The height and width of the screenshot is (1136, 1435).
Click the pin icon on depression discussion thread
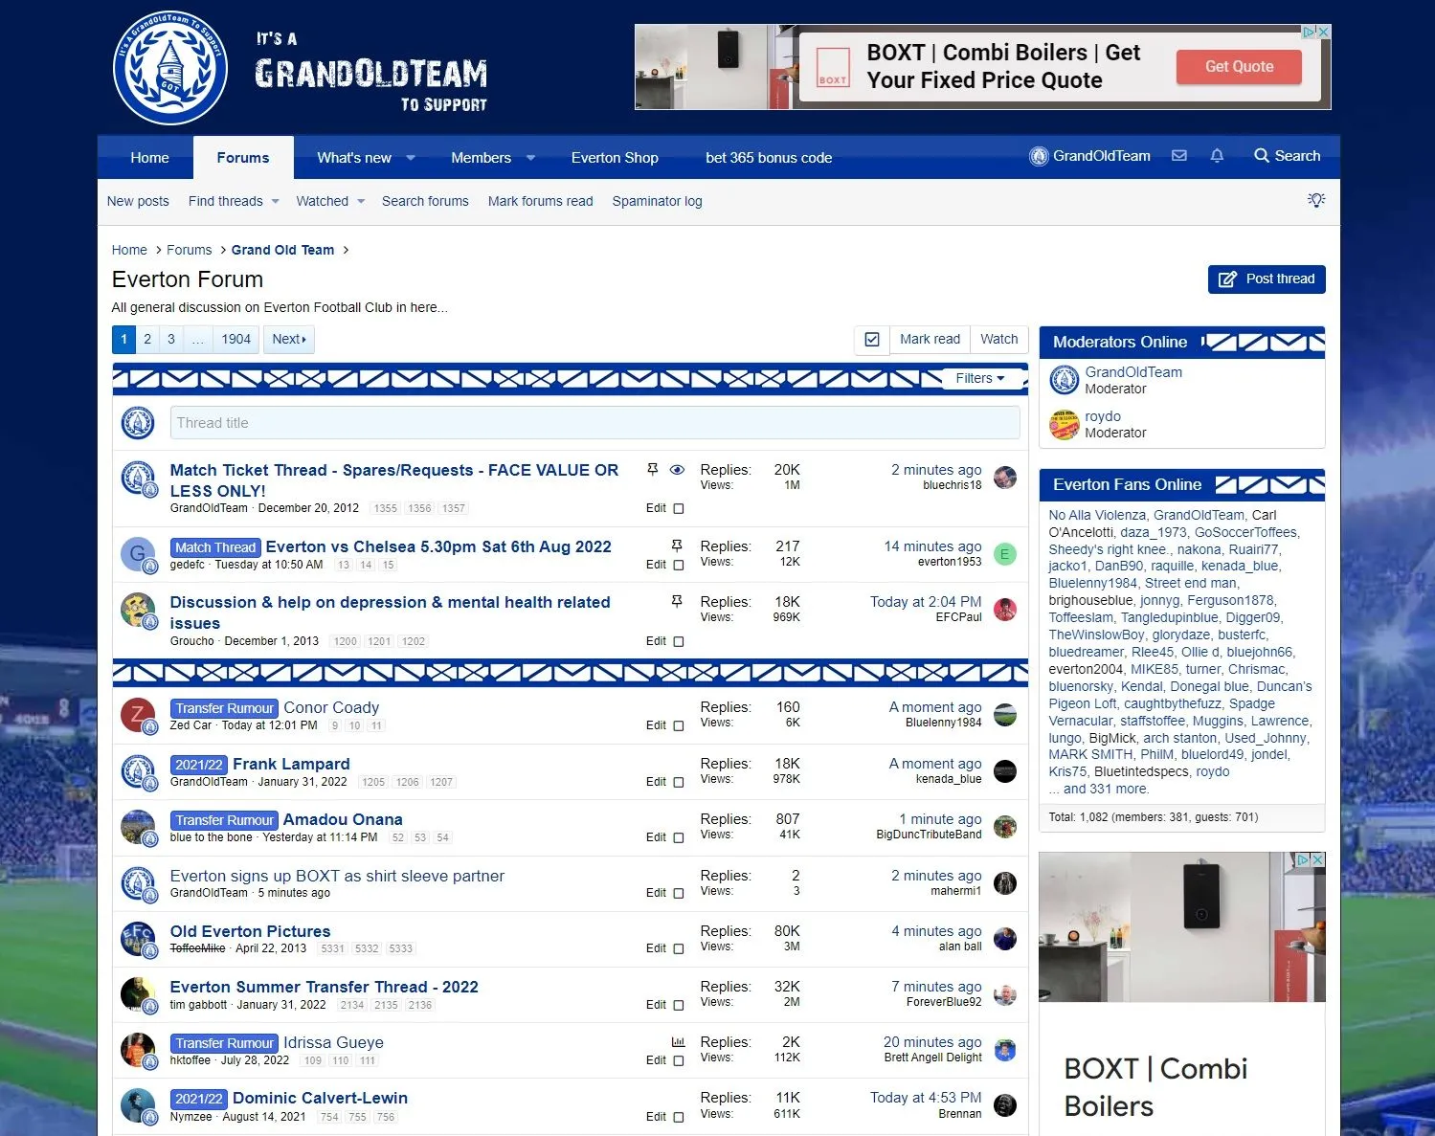tap(677, 601)
